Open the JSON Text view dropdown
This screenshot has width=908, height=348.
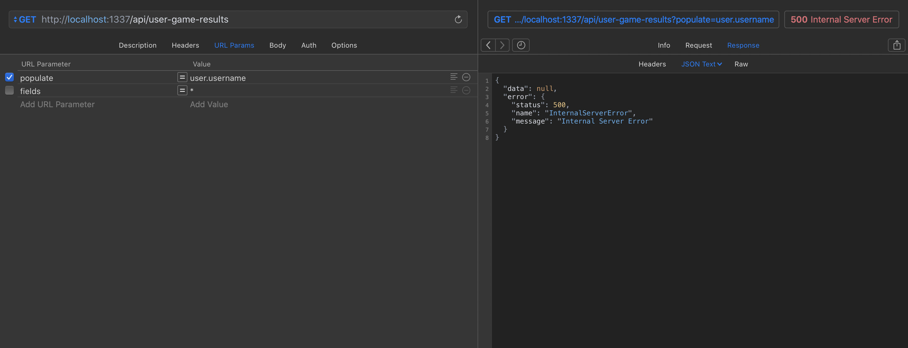(x=701, y=64)
